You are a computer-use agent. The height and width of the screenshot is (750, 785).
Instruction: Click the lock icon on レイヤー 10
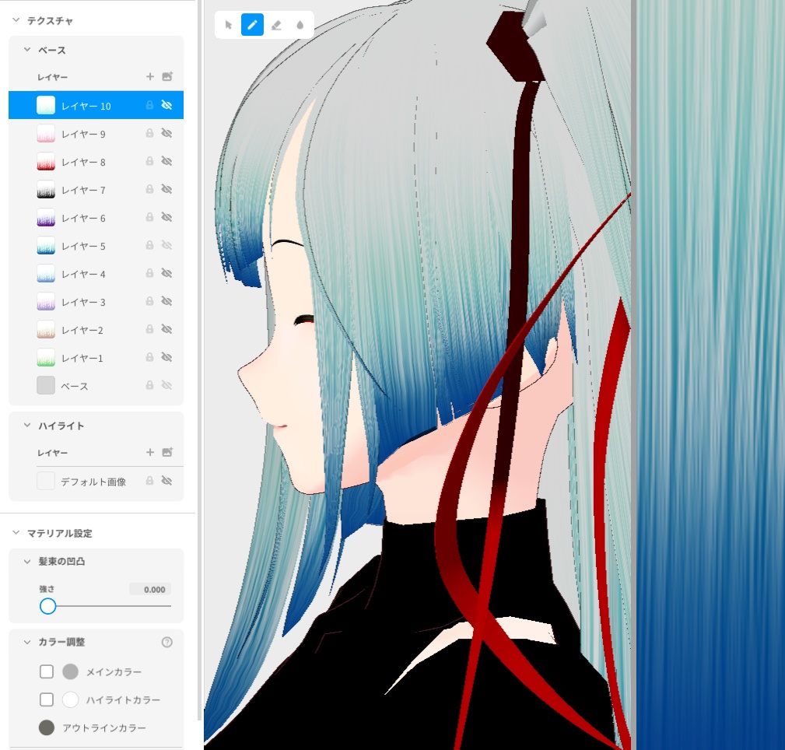point(149,105)
